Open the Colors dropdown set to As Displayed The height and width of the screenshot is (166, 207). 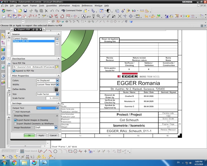click(48, 80)
